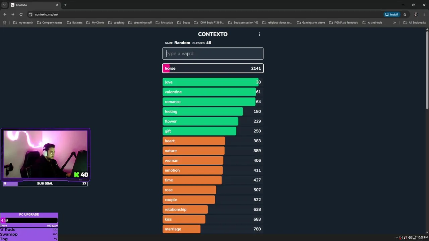The width and height of the screenshot is (429, 241).
Task: Open the apps grid in bookmarks bar
Action: coord(4,23)
